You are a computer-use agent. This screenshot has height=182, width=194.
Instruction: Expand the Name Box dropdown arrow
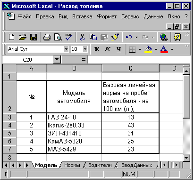coord(57,60)
